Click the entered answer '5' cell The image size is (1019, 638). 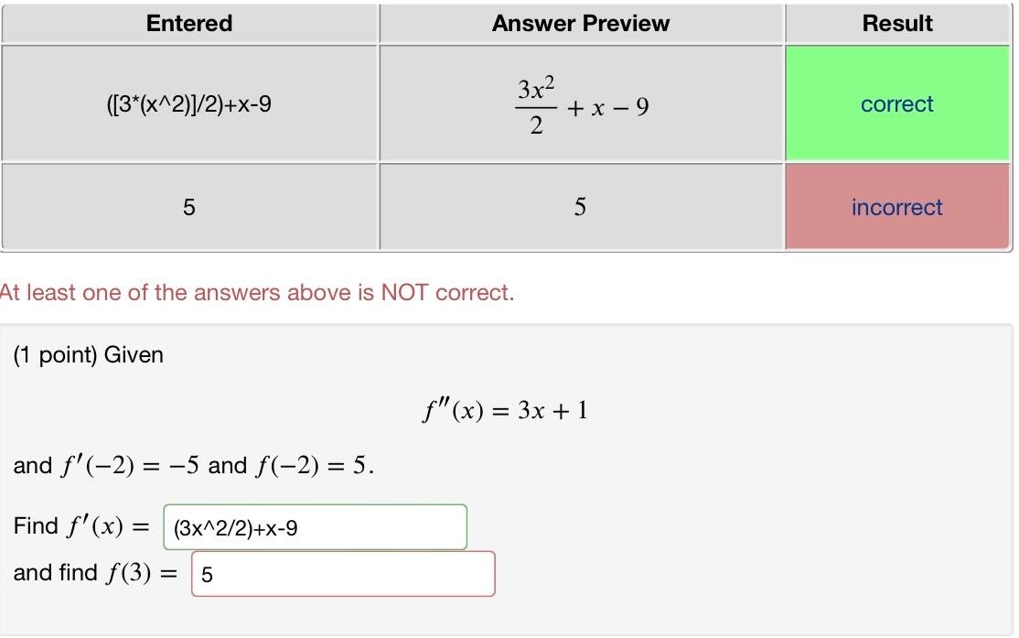[x=188, y=207]
